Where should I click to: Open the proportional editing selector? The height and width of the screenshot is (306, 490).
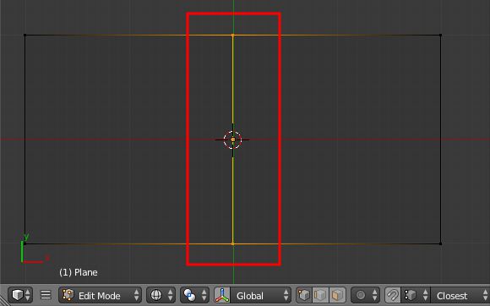[365, 295]
